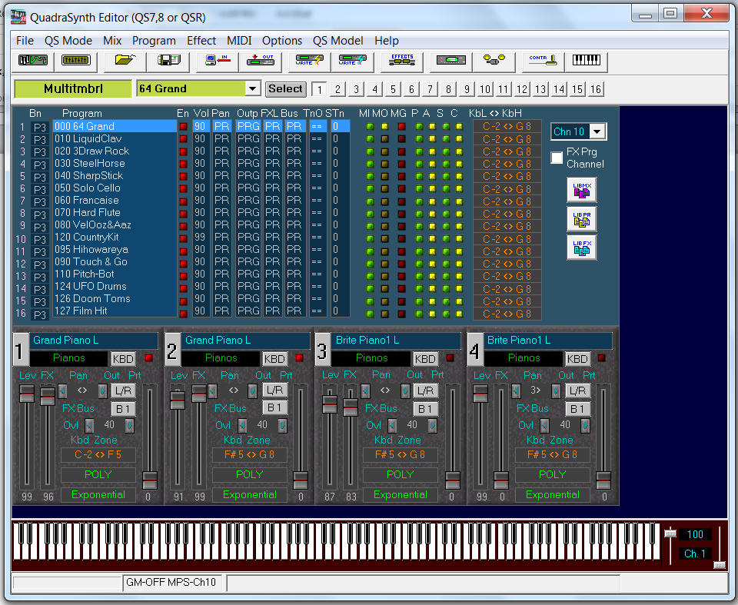Open the LIB PR library button
This screenshot has width=738, height=605.
(x=581, y=219)
